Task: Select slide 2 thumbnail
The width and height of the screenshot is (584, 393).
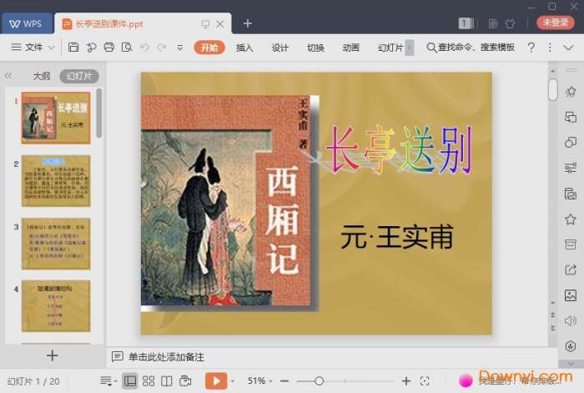Action: (x=56, y=181)
